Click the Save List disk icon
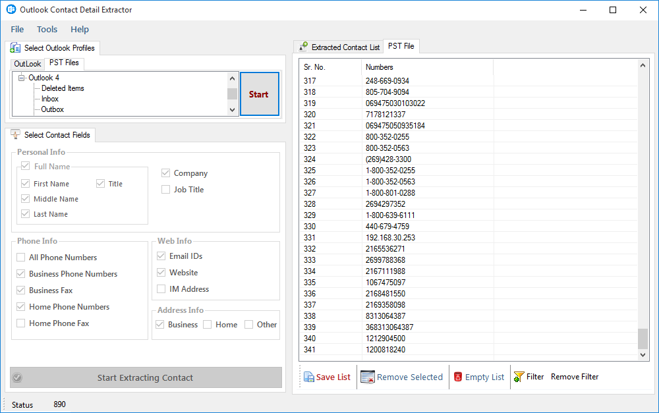The image size is (659, 413). (x=309, y=377)
